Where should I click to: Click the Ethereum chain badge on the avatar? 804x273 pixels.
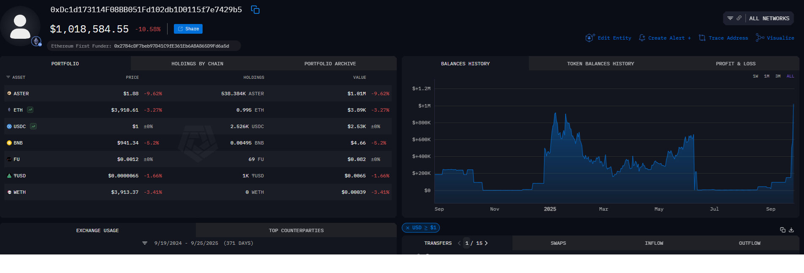coord(37,41)
